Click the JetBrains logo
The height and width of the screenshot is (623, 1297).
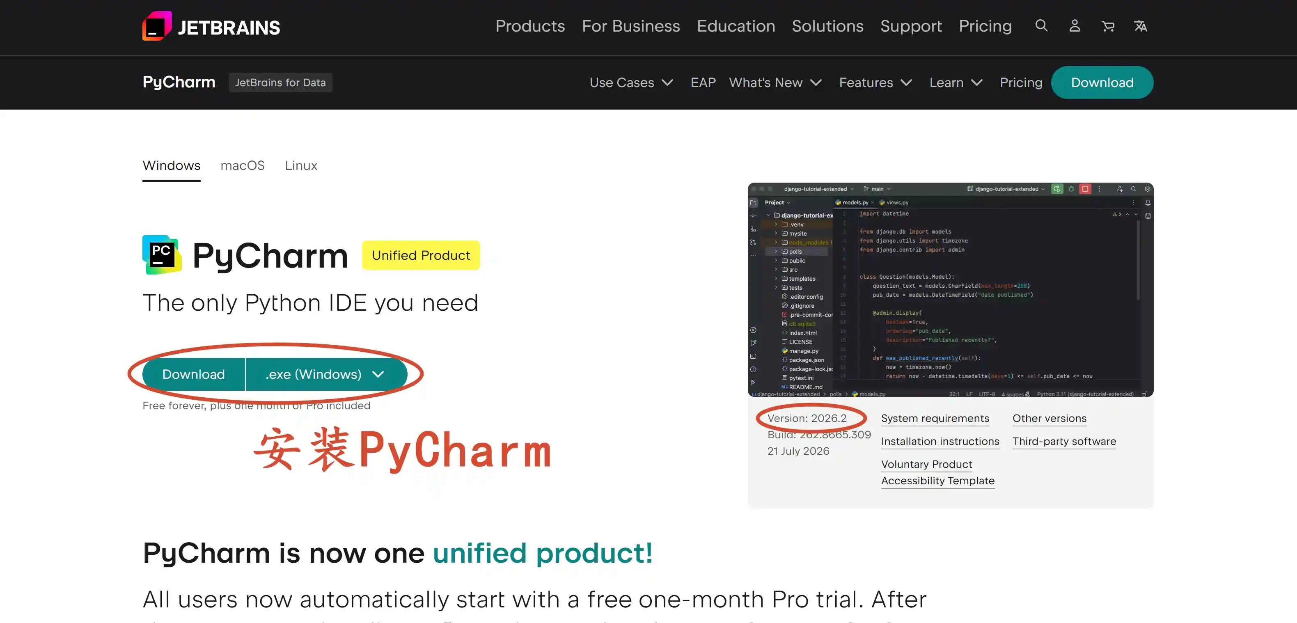[x=211, y=26]
